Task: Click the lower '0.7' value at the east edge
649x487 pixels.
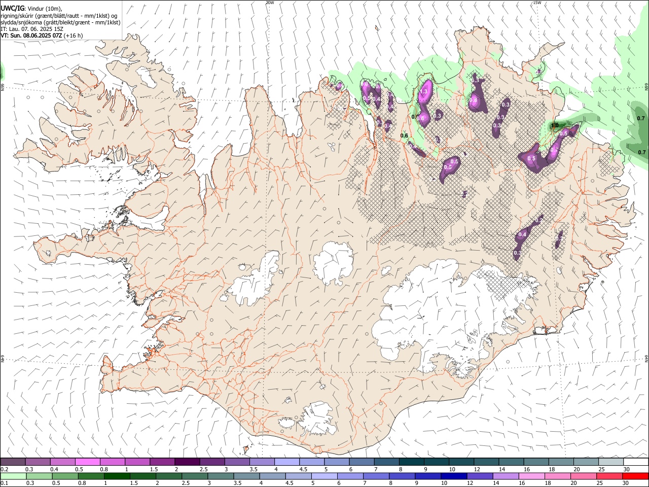Action: pos(641,152)
